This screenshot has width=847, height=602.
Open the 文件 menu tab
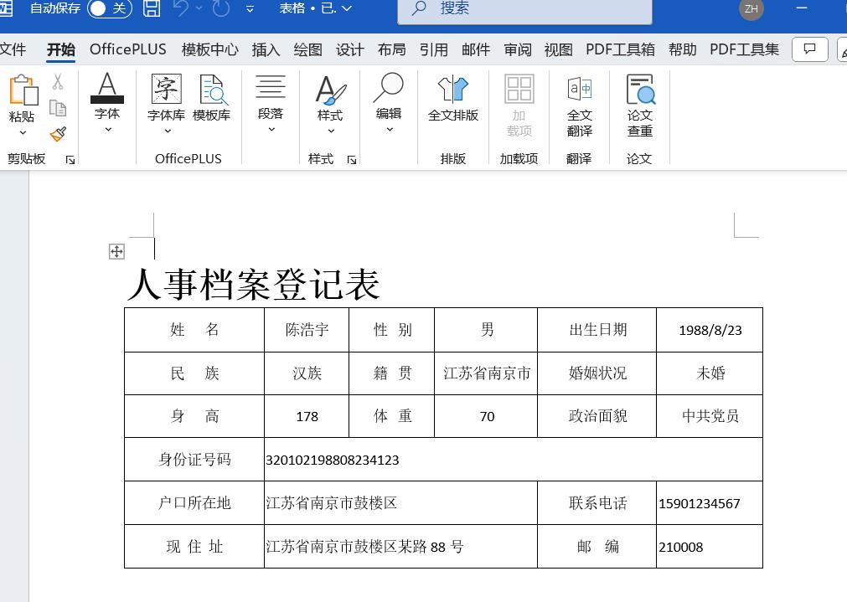tap(13, 49)
